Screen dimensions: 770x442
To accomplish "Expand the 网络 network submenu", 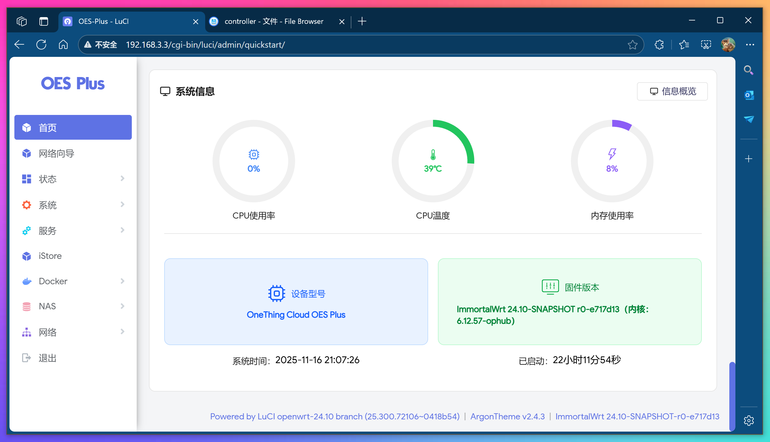I will [x=122, y=332].
